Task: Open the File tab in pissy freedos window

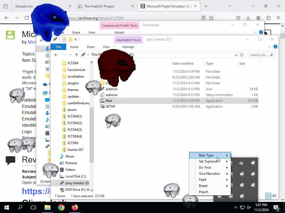Action: click(x=58, y=47)
